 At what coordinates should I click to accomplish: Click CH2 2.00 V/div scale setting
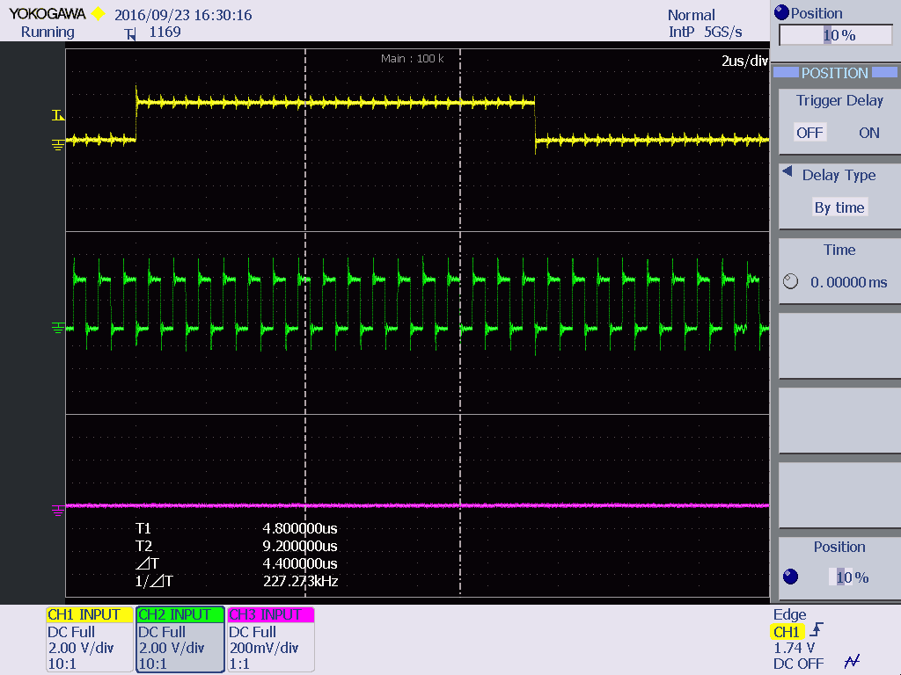point(172,648)
